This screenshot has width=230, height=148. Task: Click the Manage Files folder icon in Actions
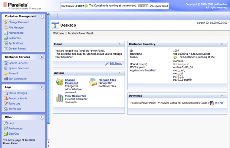[93, 82]
